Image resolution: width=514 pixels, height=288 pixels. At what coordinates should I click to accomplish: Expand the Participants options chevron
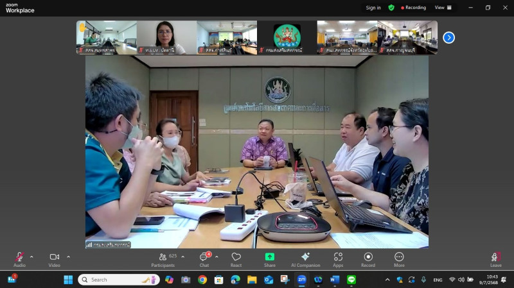(x=182, y=257)
